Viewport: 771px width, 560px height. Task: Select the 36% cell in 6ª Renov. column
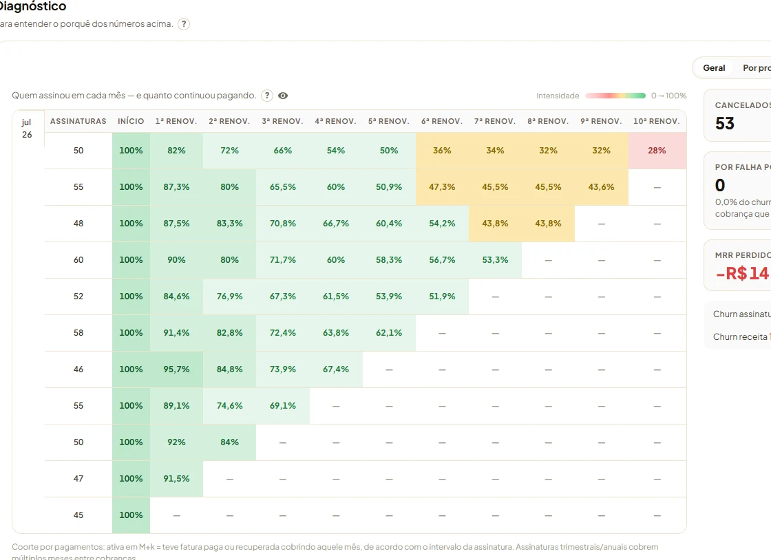coord(441,150)
